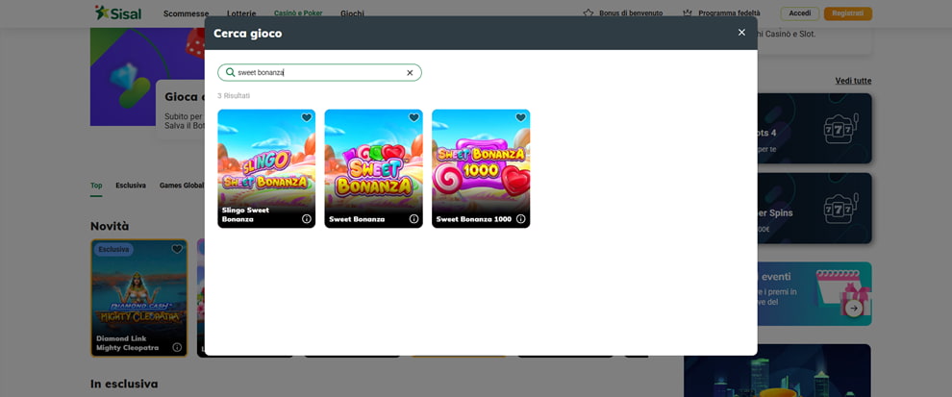Open the Vedi tutte link
Screen dimensions: 952x397
tap(853, 81)
